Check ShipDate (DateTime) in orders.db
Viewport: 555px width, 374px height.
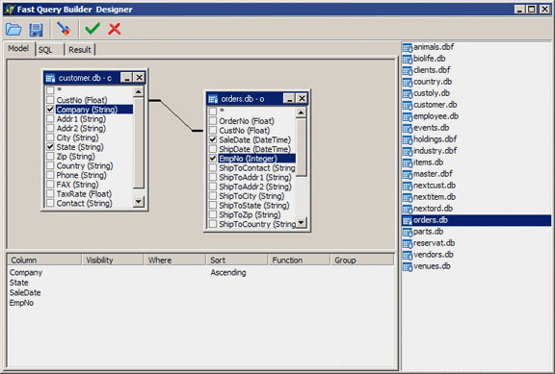point(213,149)
